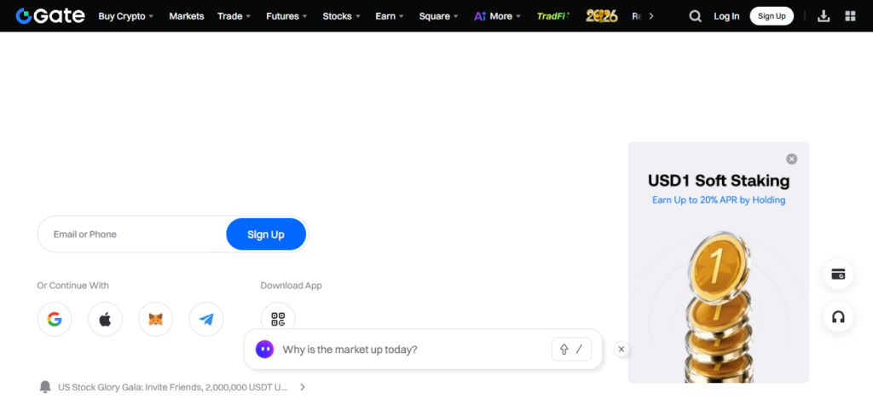The width and height of the screenshot is (873, 399).
Task: Open the search magnifier icon
Action: coord(695,16)
